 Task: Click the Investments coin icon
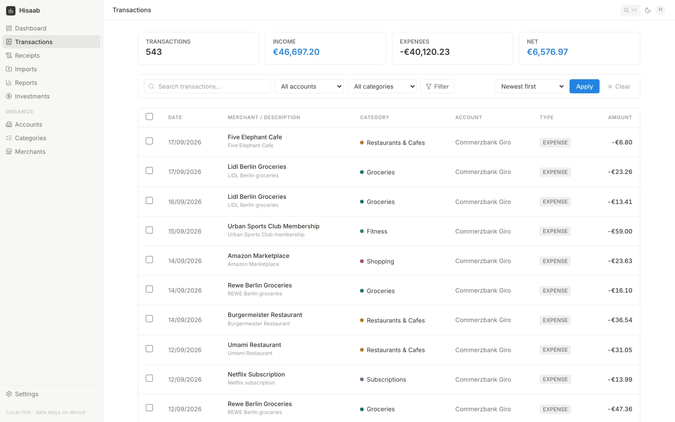(9, 96)
